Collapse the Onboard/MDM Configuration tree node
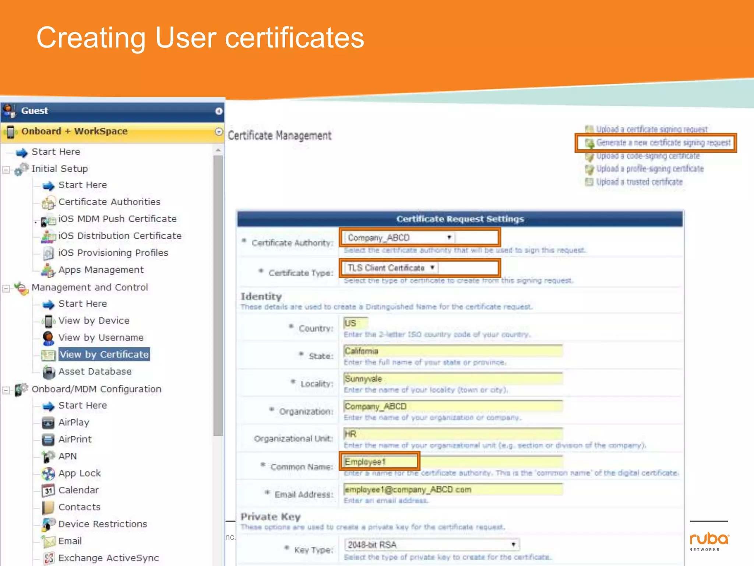Screen dimensions: 754x566 click(x=6, y=390)
